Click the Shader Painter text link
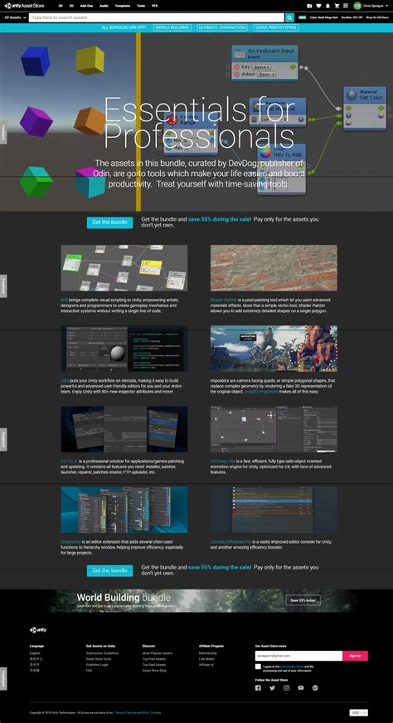 (224, 300)
